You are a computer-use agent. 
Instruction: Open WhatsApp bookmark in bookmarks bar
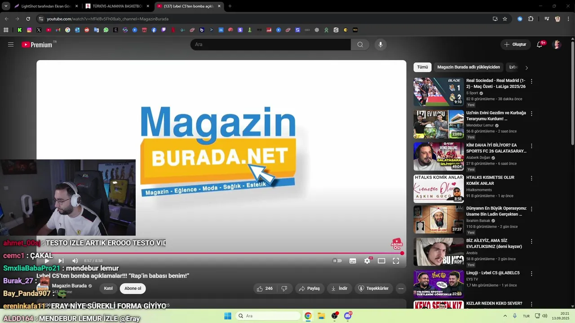tap(106, 30)
